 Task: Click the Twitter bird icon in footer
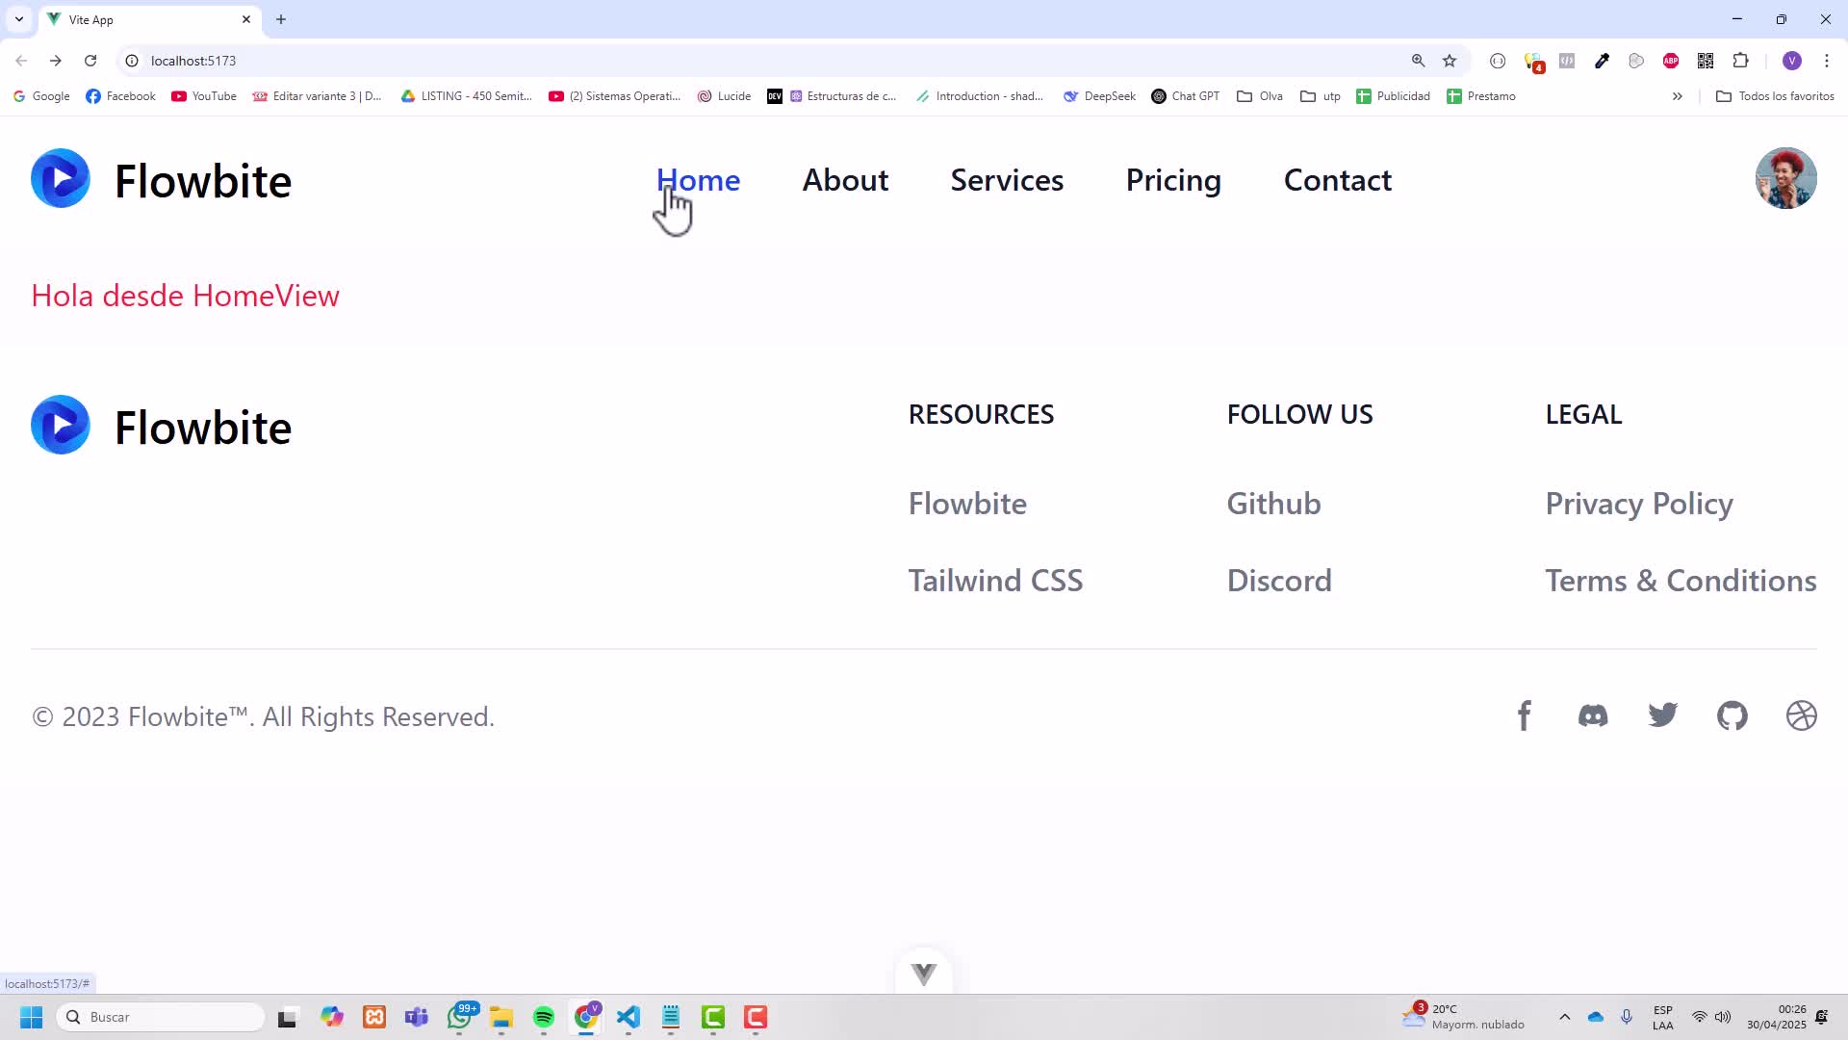tap(1662, 715)
